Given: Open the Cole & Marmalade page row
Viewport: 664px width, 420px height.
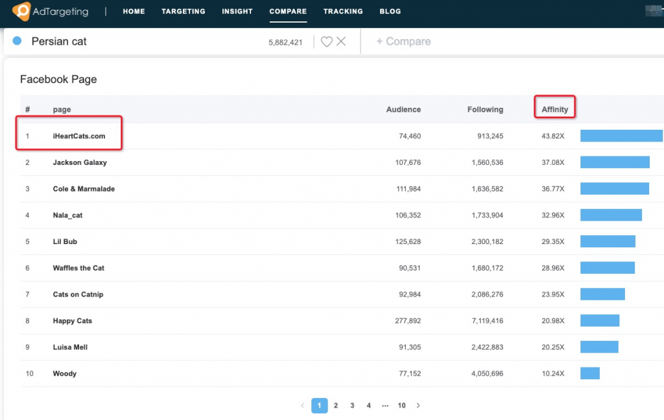Looking at the screenshot, I should [341, 189].
